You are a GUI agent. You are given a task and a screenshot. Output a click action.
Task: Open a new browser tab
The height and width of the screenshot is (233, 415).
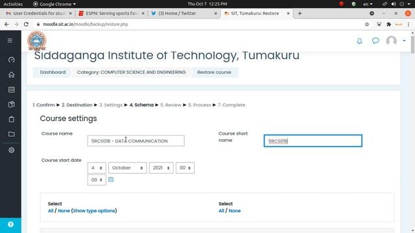[300, 13]
